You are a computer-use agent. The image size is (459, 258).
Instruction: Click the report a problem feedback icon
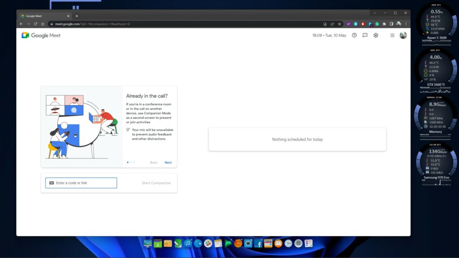click(365, 35)
